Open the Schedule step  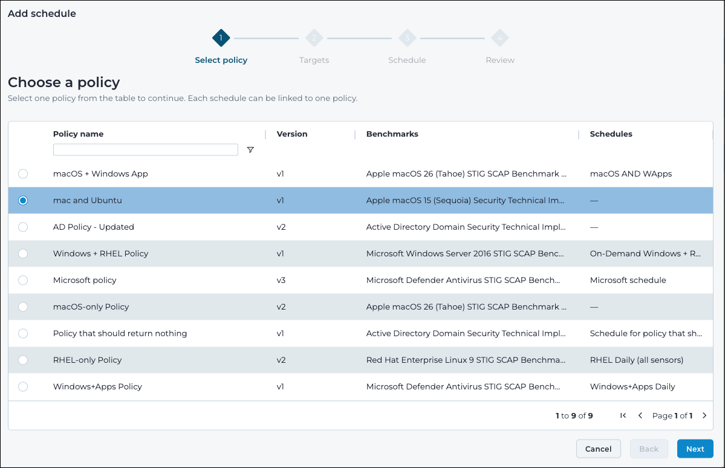[x=407, y=60]
